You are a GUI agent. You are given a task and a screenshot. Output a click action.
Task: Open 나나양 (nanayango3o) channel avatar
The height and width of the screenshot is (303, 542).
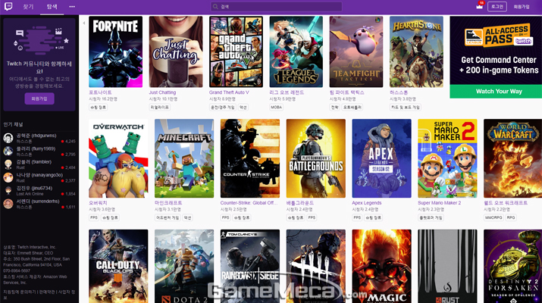click(x=8, y=177)
